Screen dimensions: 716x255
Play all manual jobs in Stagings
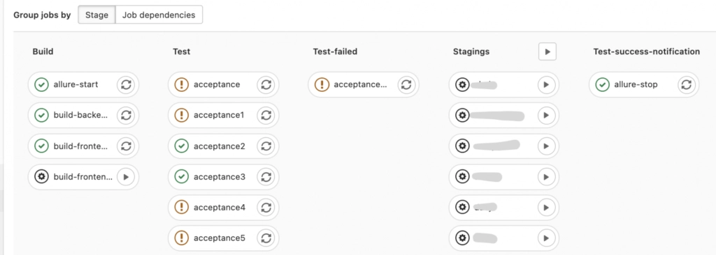click(547, 52)
